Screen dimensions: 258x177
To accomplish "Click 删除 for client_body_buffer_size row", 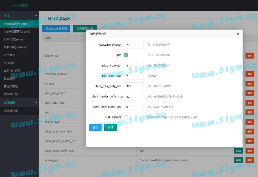I will [250, 151].
